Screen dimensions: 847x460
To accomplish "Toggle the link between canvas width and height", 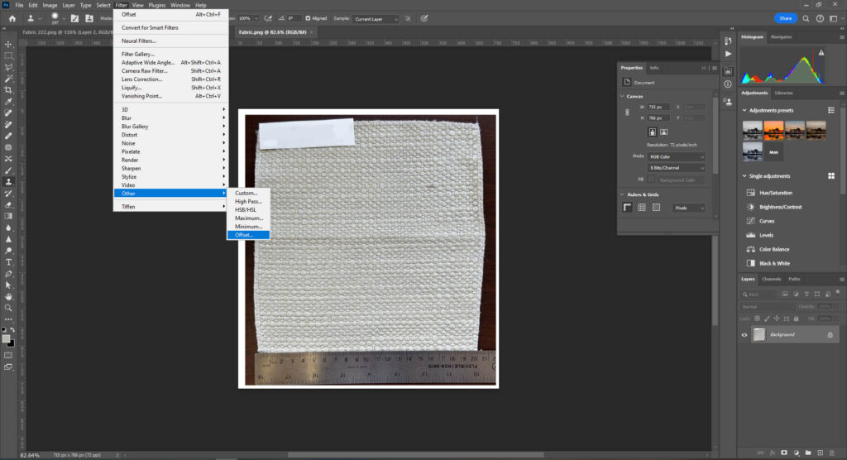I will click(628, 113).
